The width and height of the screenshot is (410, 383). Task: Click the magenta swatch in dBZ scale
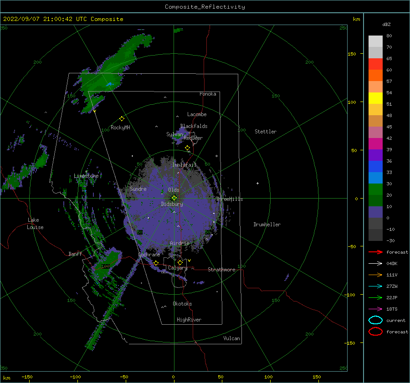(375, 143)
